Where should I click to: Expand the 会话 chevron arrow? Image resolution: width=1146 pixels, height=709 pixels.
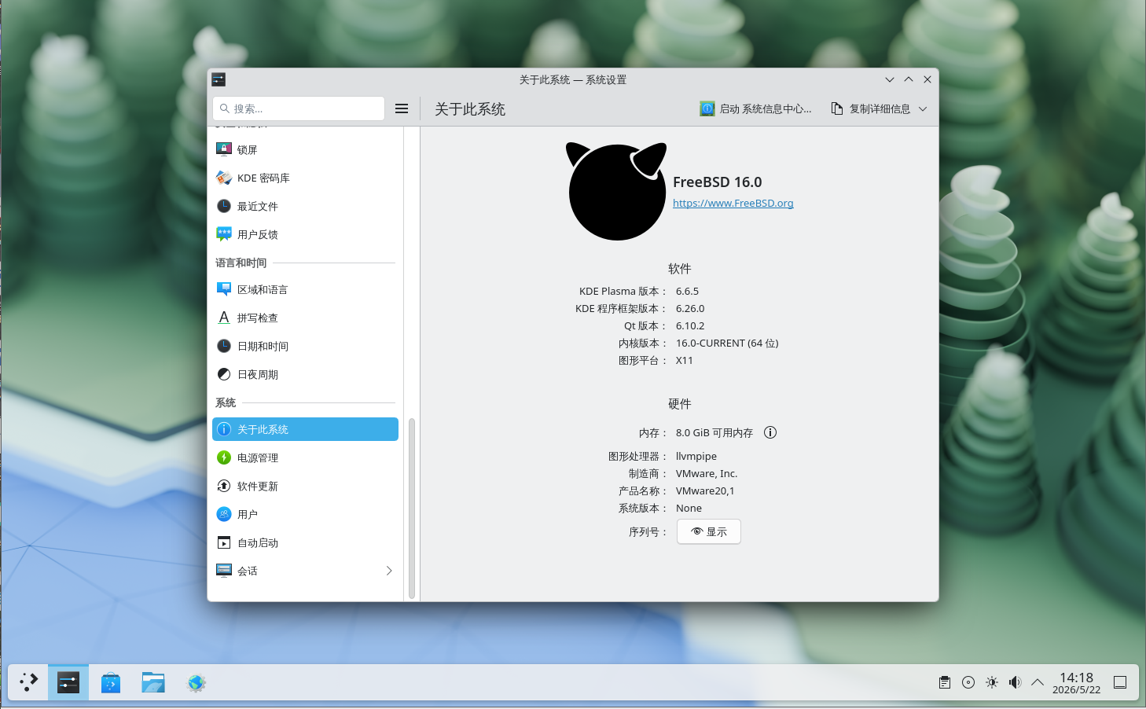389,571
